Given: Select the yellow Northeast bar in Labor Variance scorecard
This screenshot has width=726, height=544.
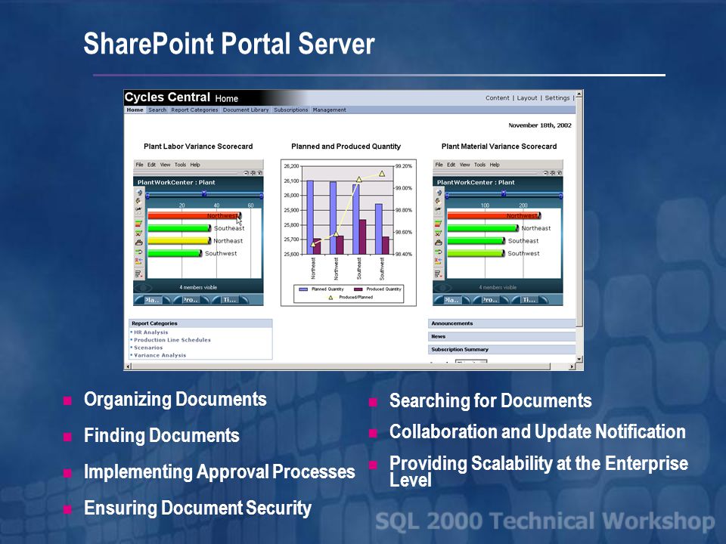Looking at the screenshot, I should (179, 240).
